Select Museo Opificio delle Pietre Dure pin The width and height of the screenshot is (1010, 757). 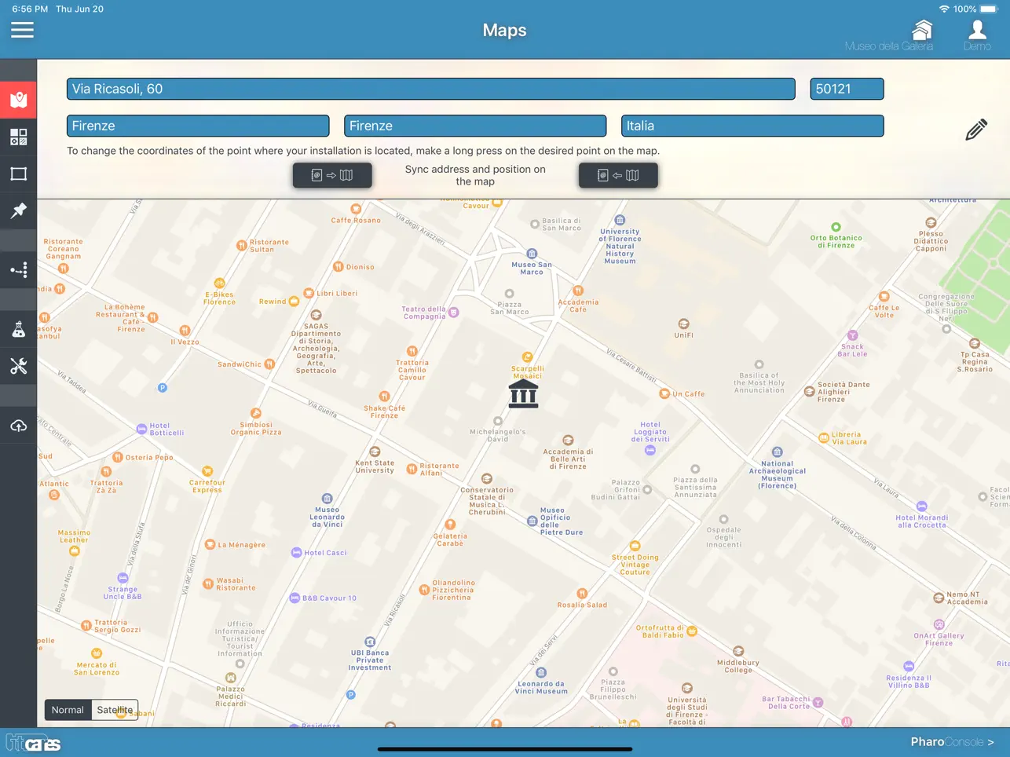(532, 521)
